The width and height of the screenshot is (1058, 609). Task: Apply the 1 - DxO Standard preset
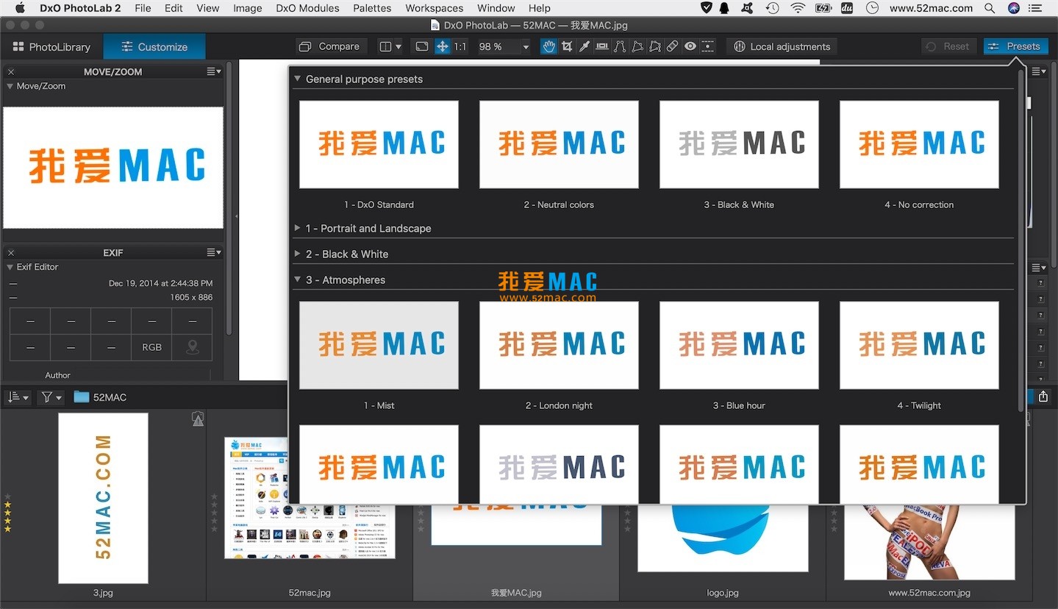[379, 144]
